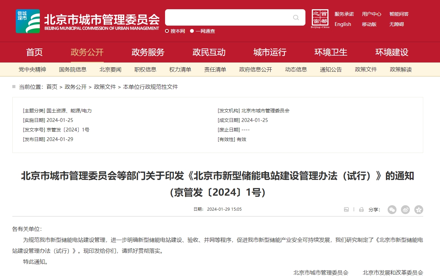Click the print icon near the date
The image size is (440, 280).
tap(361, 210)
